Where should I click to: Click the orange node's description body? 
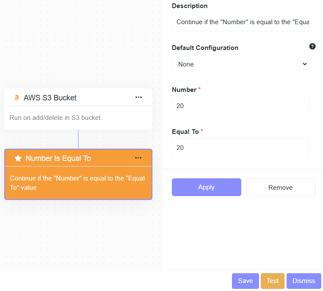(77, 183)
